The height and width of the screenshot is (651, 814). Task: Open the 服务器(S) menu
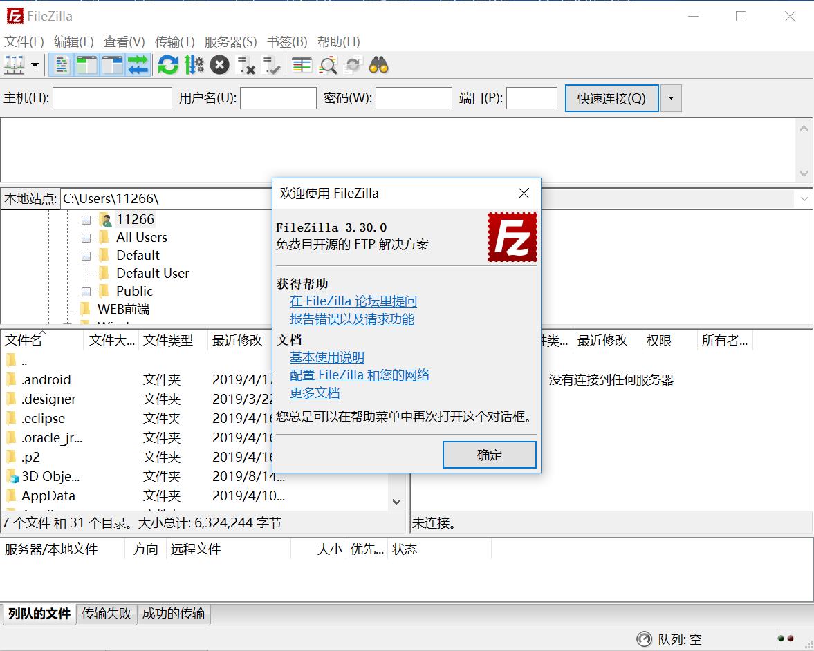pos(230,41)
